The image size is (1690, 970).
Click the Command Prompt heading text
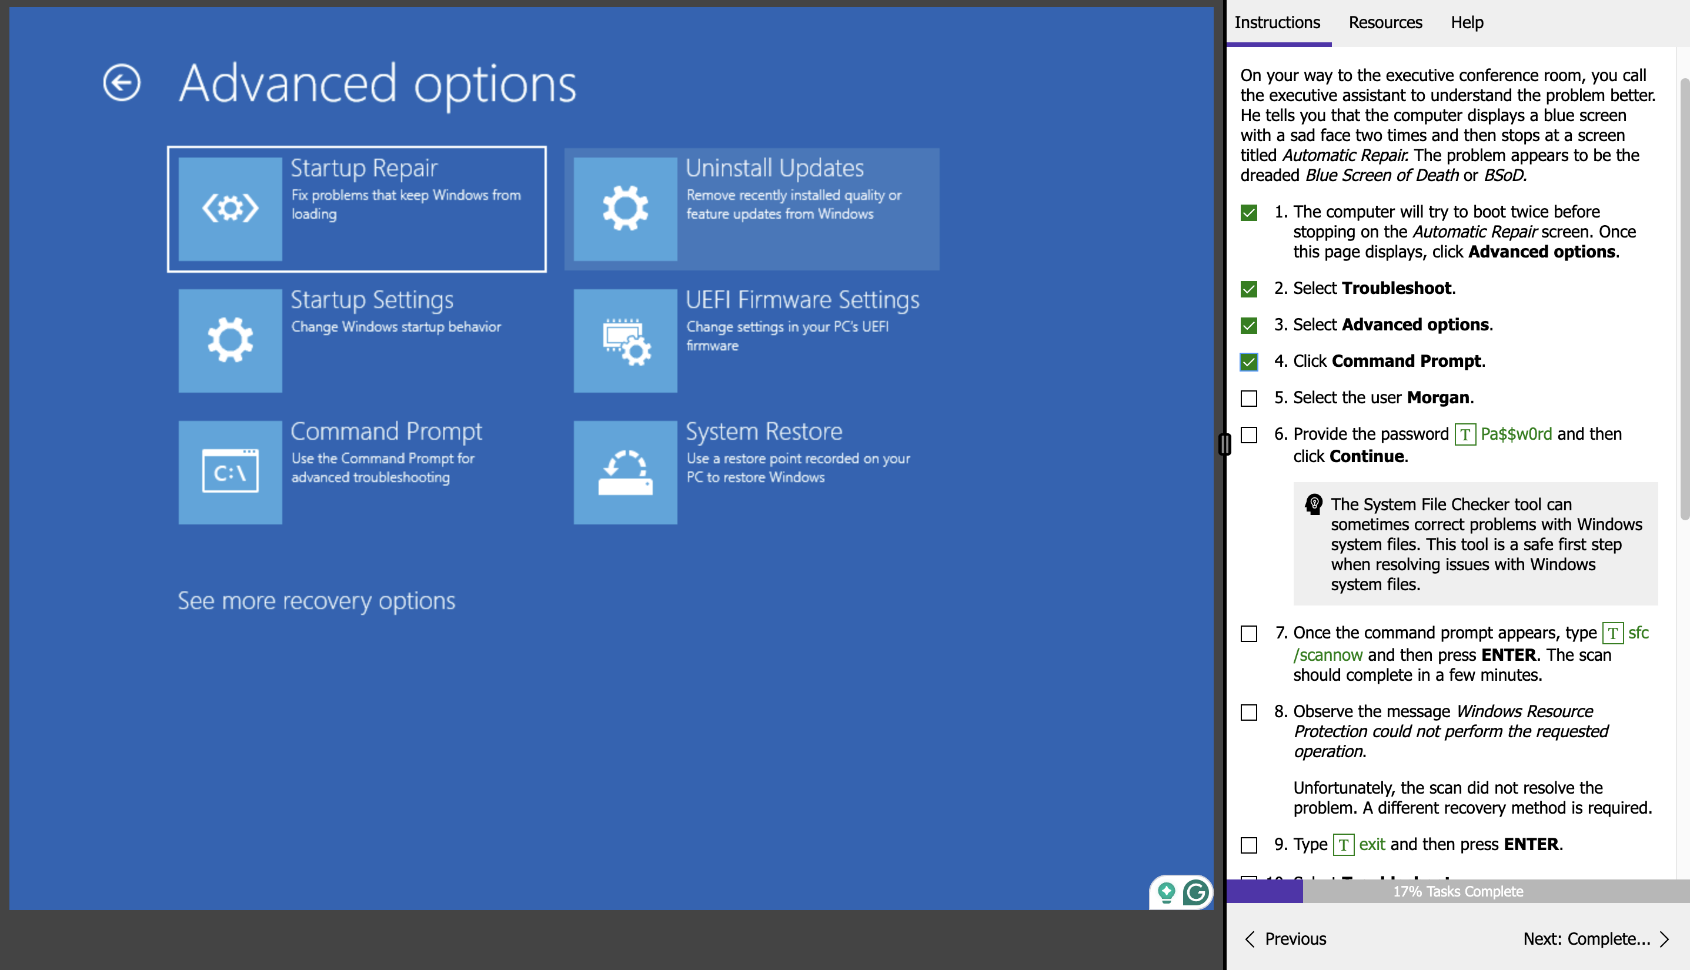coord(386,432)
